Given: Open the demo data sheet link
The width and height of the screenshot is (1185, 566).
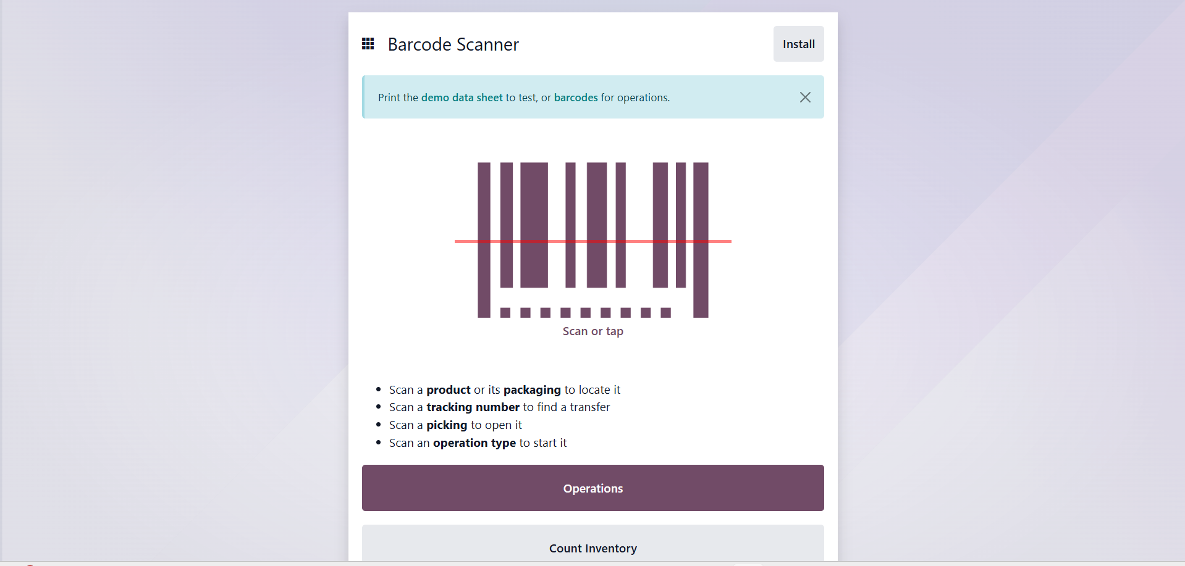Looking at the screenshot, I should coord(462,98).
